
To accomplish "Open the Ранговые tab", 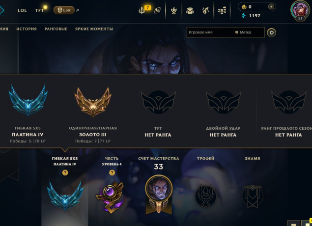I will click(x=56, y=29).
